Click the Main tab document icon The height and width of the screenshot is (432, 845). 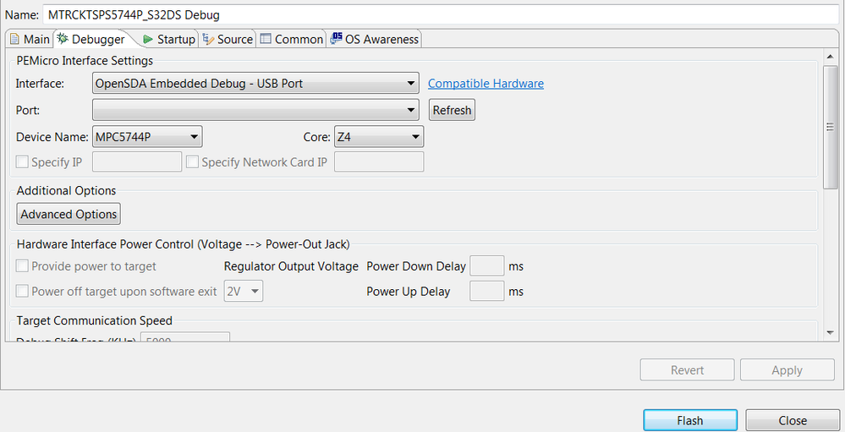(14, 39)
